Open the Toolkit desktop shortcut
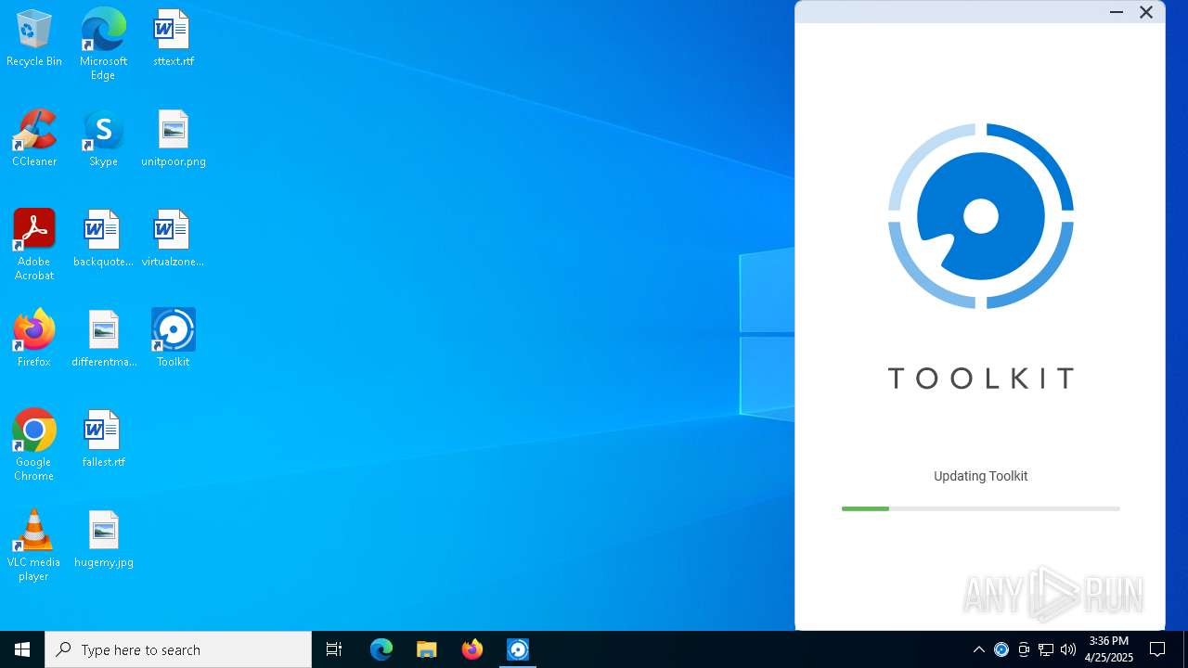 tap(173, 339)
